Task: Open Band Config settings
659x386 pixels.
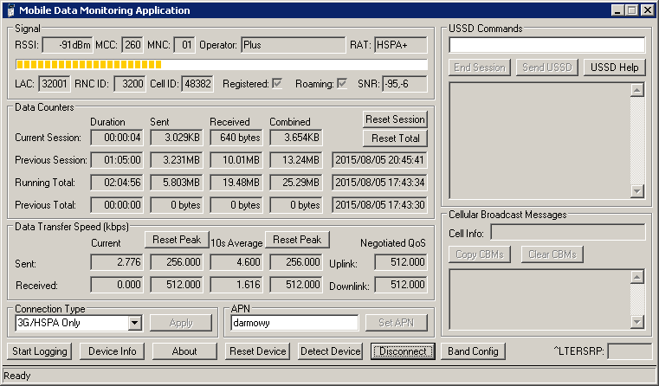Action: click(473, 351)
